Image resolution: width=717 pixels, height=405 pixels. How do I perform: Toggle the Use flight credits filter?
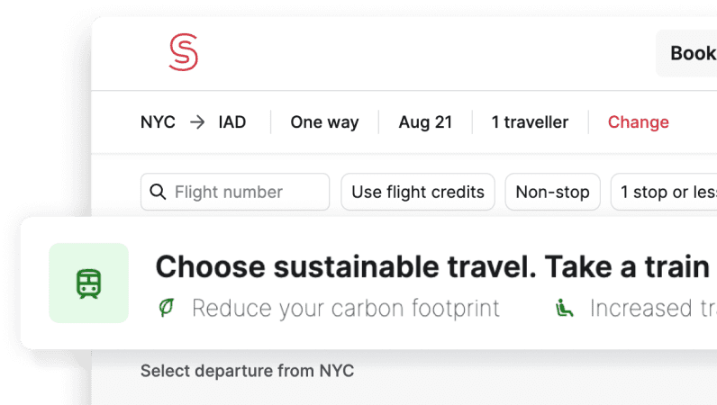point(418,192)
